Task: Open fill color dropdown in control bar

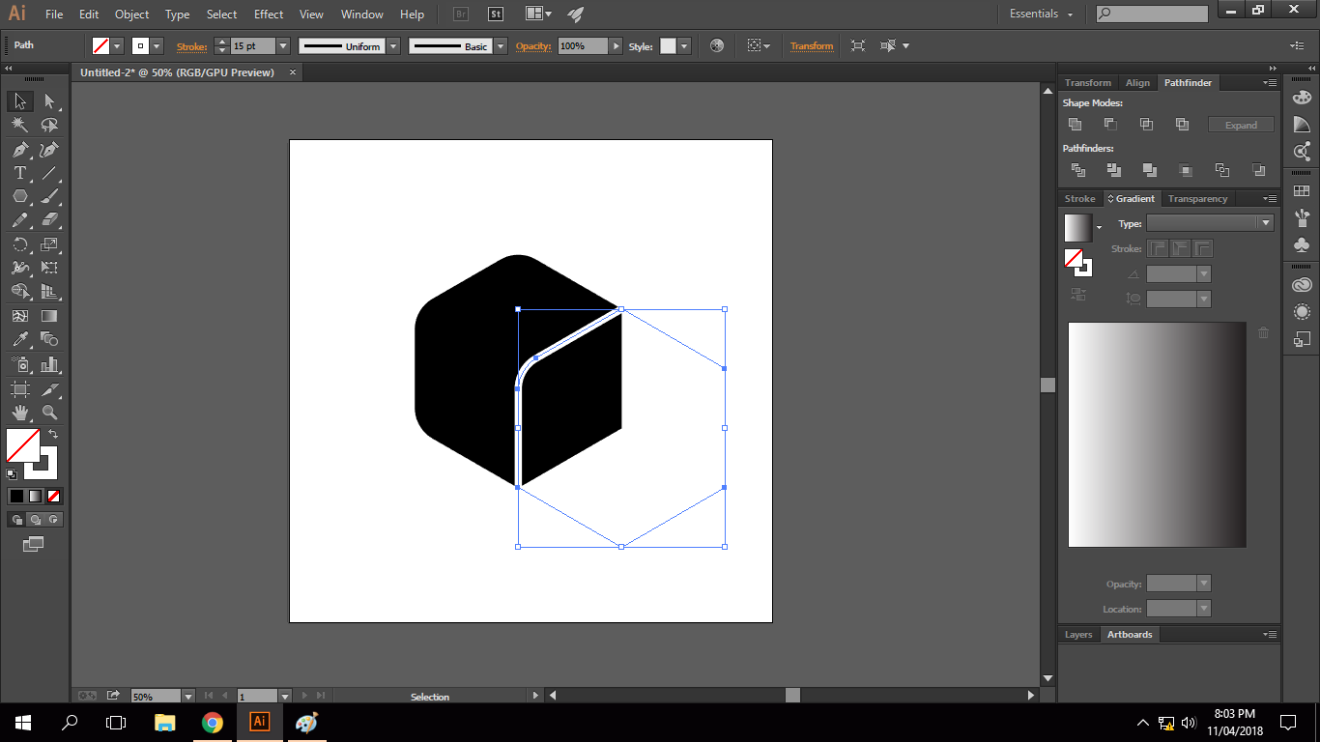Action: coord(117,46)
